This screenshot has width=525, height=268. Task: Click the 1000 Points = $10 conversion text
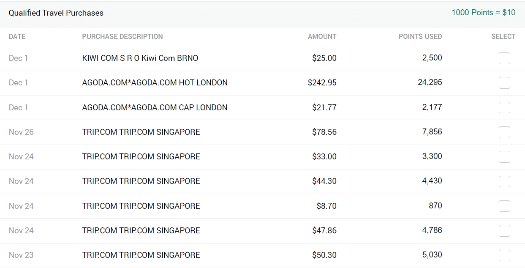pyautogui.click(x=483, y=13)
